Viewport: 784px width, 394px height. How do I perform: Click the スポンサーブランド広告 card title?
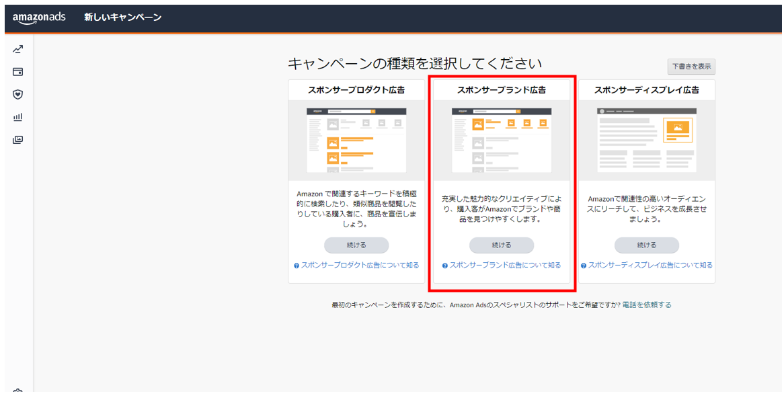coord(502,90)
